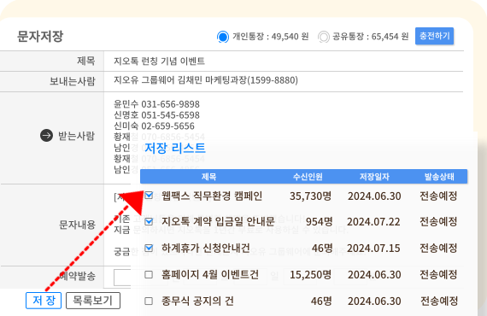Sort by 저장일자 column header
The height and width of the screenshot is (316, 487).
click(374, 177)
